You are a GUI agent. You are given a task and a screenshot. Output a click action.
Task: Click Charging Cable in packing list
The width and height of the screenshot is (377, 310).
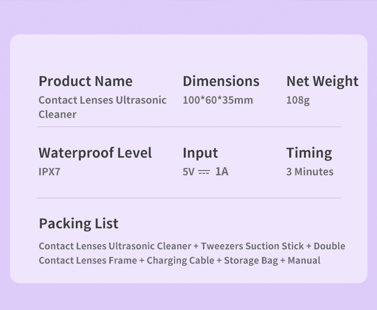tap(180, 261)
